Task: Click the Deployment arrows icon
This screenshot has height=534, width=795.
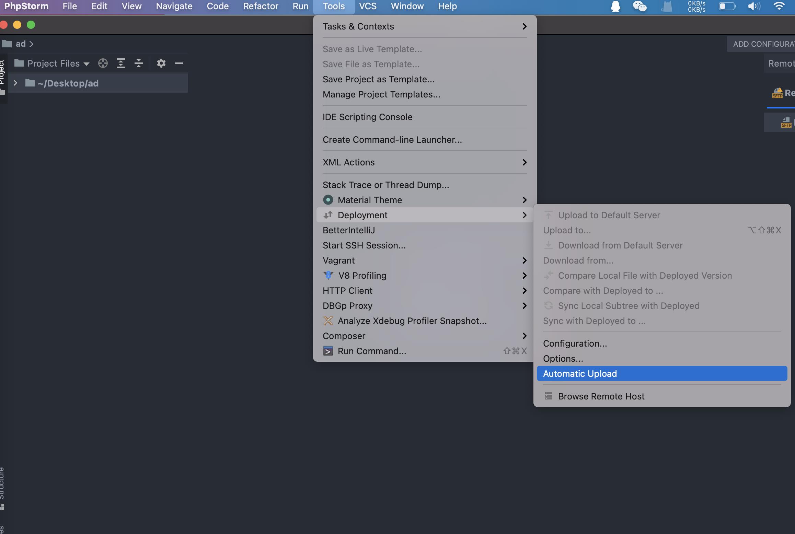Action: [328, 215]
